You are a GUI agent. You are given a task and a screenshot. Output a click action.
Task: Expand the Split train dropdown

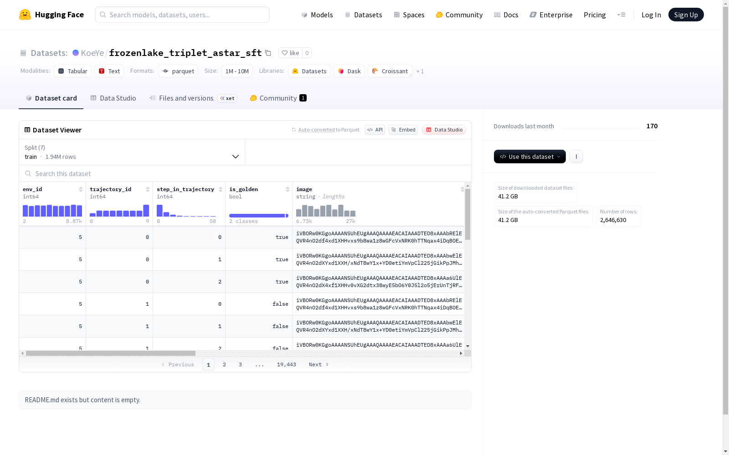132,152
